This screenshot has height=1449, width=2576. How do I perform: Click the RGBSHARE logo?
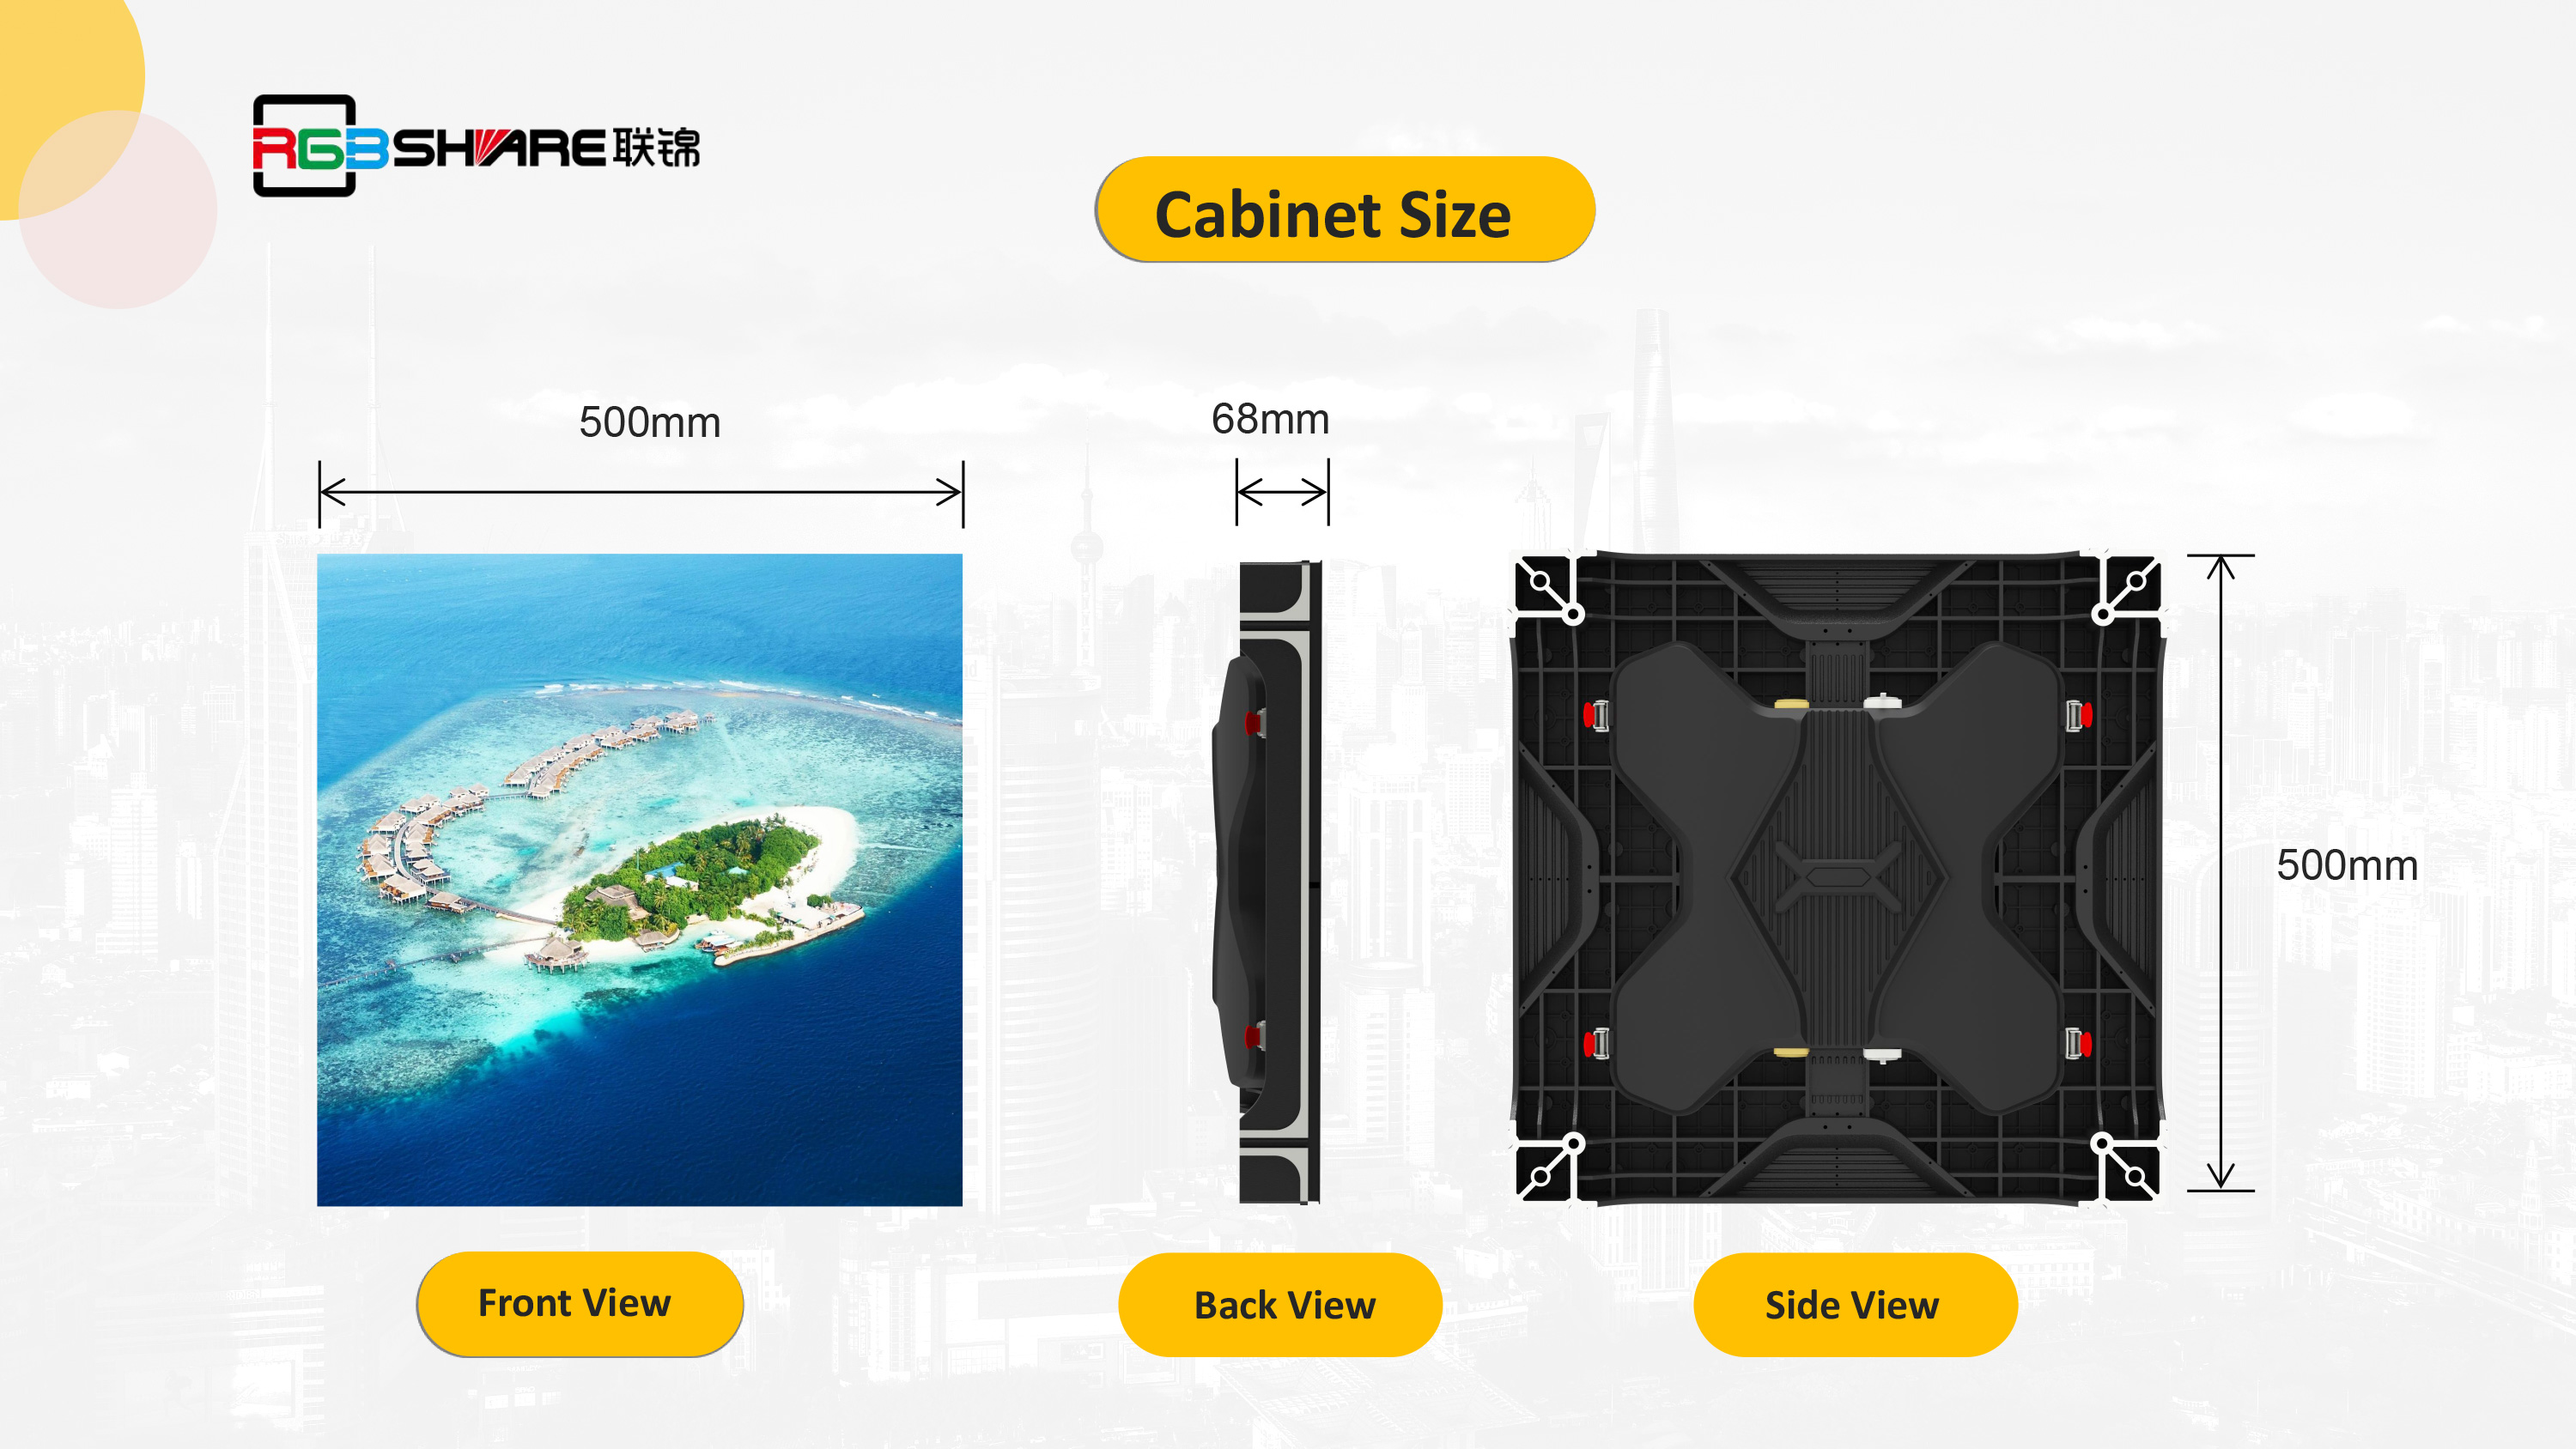coord(476,146)
